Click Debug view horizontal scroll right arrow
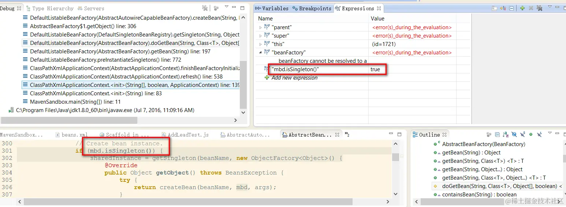 (235, 120)
